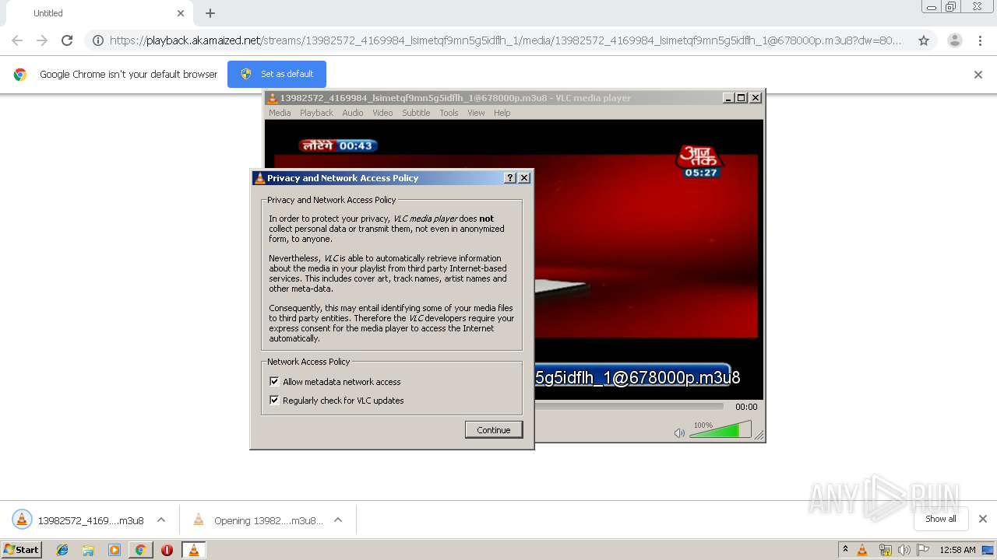
Task: Open the VLC Tools menu
Action: (x=449, y=113)
